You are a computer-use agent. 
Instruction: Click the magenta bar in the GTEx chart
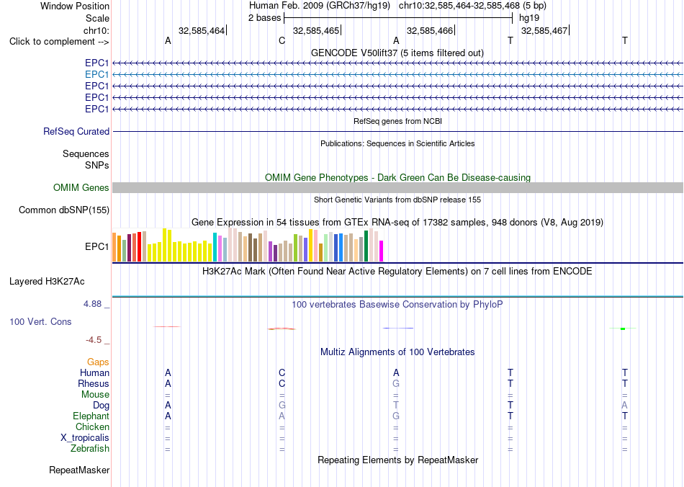pyautogui.click(x=381, y=251)
